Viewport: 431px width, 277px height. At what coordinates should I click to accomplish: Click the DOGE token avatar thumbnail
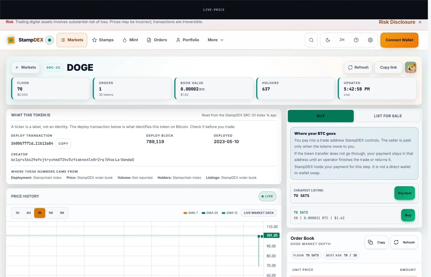[411, 67]
